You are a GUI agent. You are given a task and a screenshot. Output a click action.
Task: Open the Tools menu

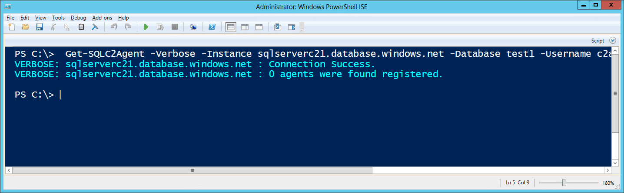pos(58,18)
